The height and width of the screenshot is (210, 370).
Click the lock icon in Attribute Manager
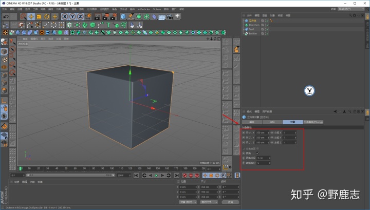[355, 111]
